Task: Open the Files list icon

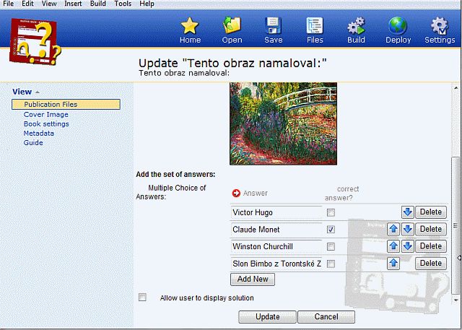Action: pos(315,25)
